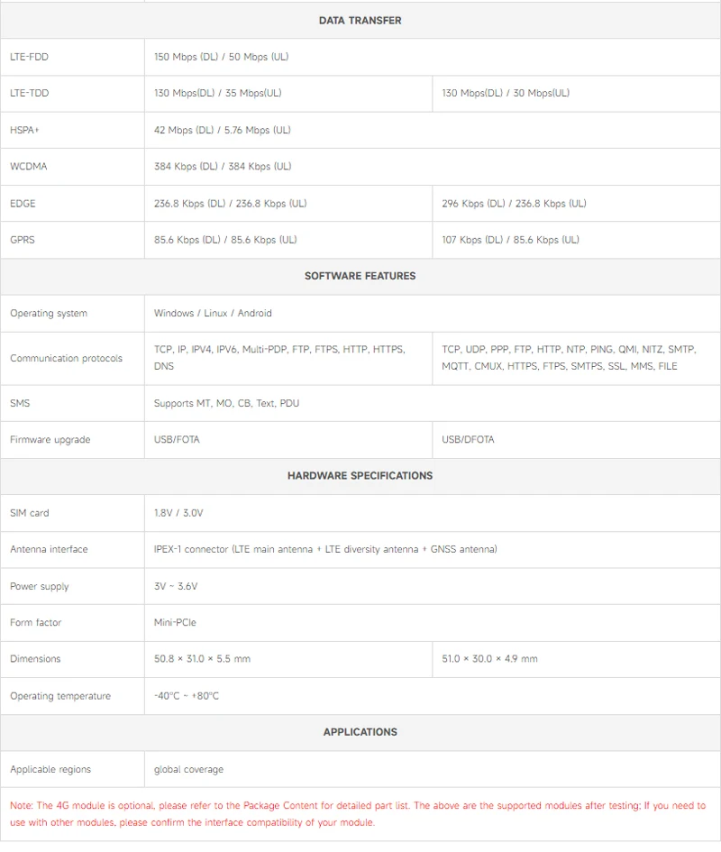721x852 pixels.
Task: Click the global coverage applicable regions value
Action: (188, 770)
